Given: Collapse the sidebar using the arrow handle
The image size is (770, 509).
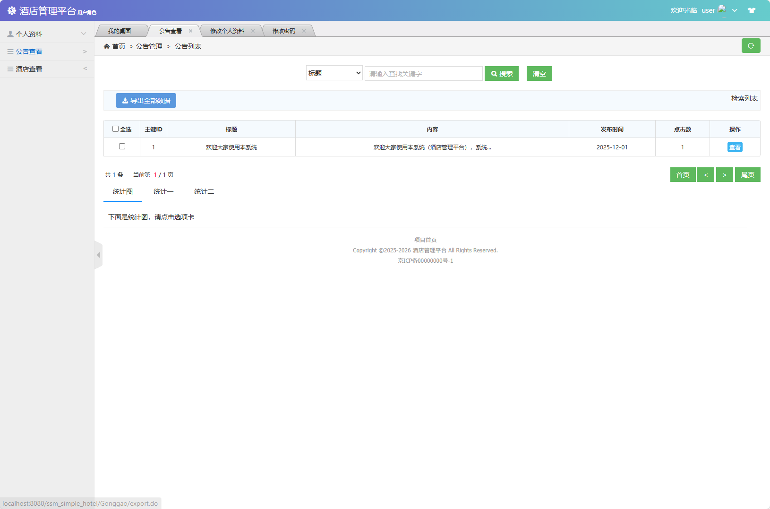Looking at the screenshot, I should tap(98, 255).
